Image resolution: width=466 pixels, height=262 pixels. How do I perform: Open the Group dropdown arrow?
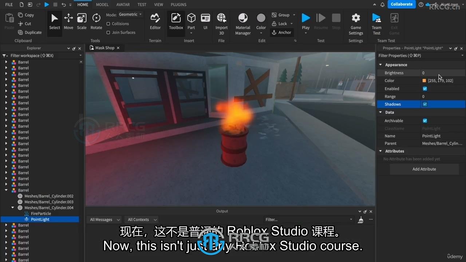click(x=294, y=15)
